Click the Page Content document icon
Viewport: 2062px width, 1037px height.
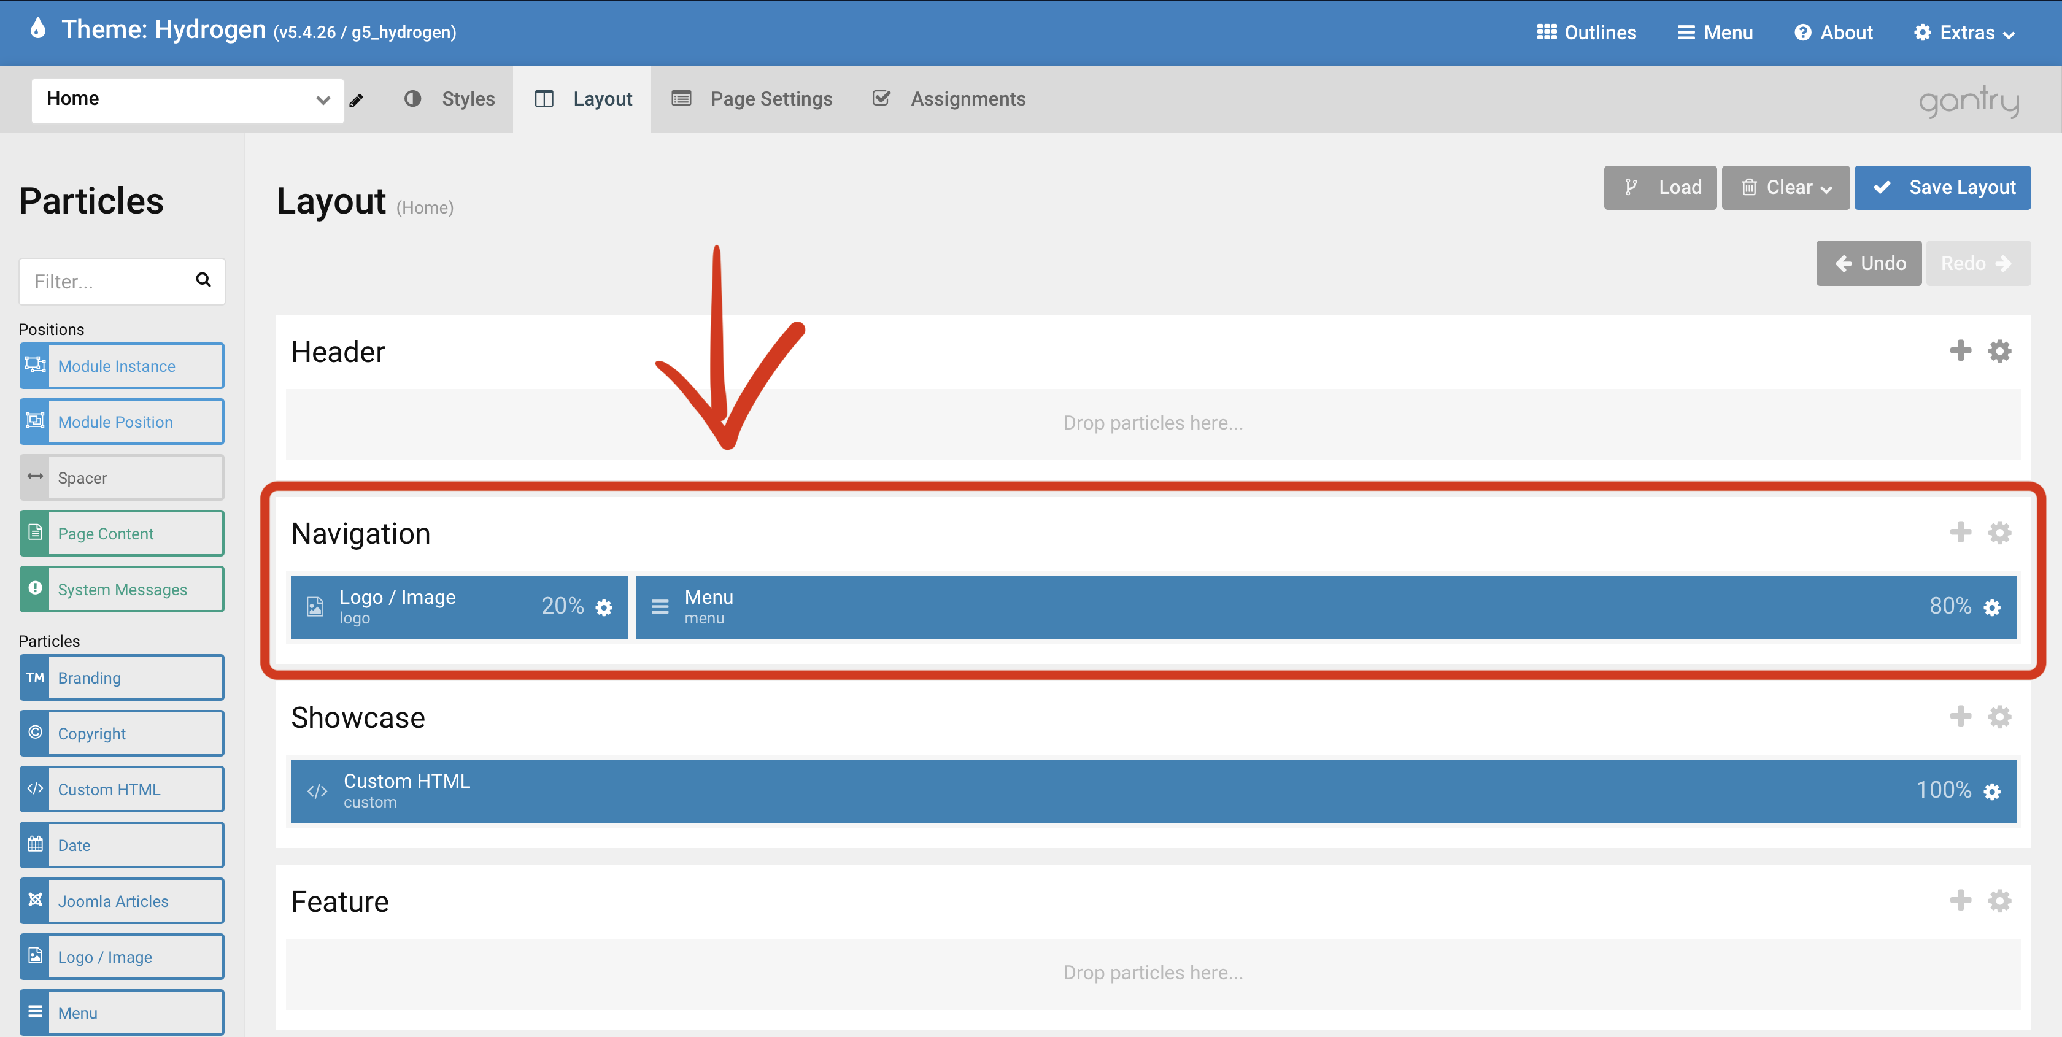pos(35,533)
